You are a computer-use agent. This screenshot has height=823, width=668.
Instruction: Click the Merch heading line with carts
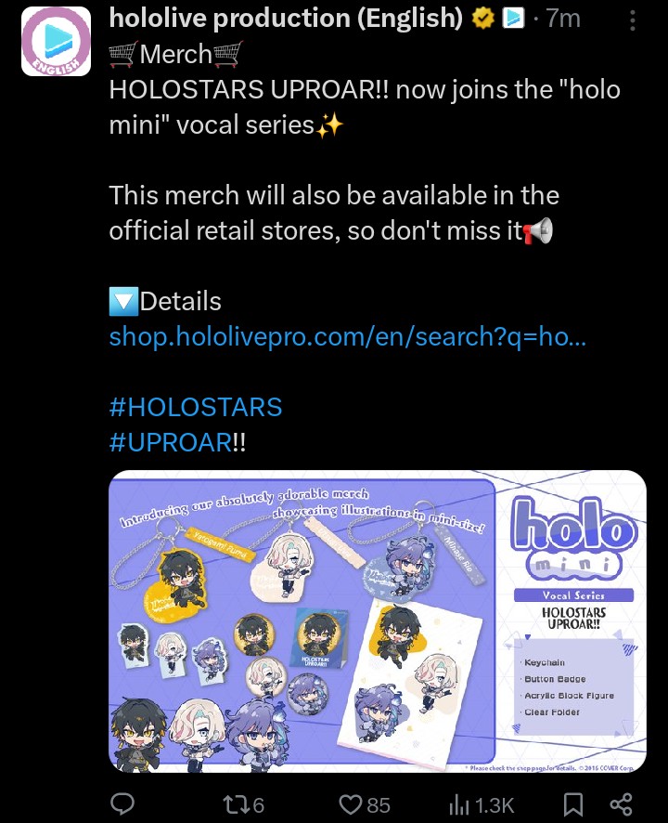point(176,54)
